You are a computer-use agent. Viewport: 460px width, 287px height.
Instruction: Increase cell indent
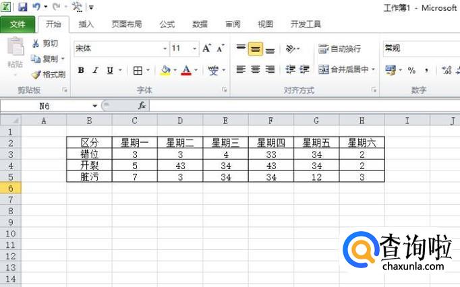pos(304,69)
